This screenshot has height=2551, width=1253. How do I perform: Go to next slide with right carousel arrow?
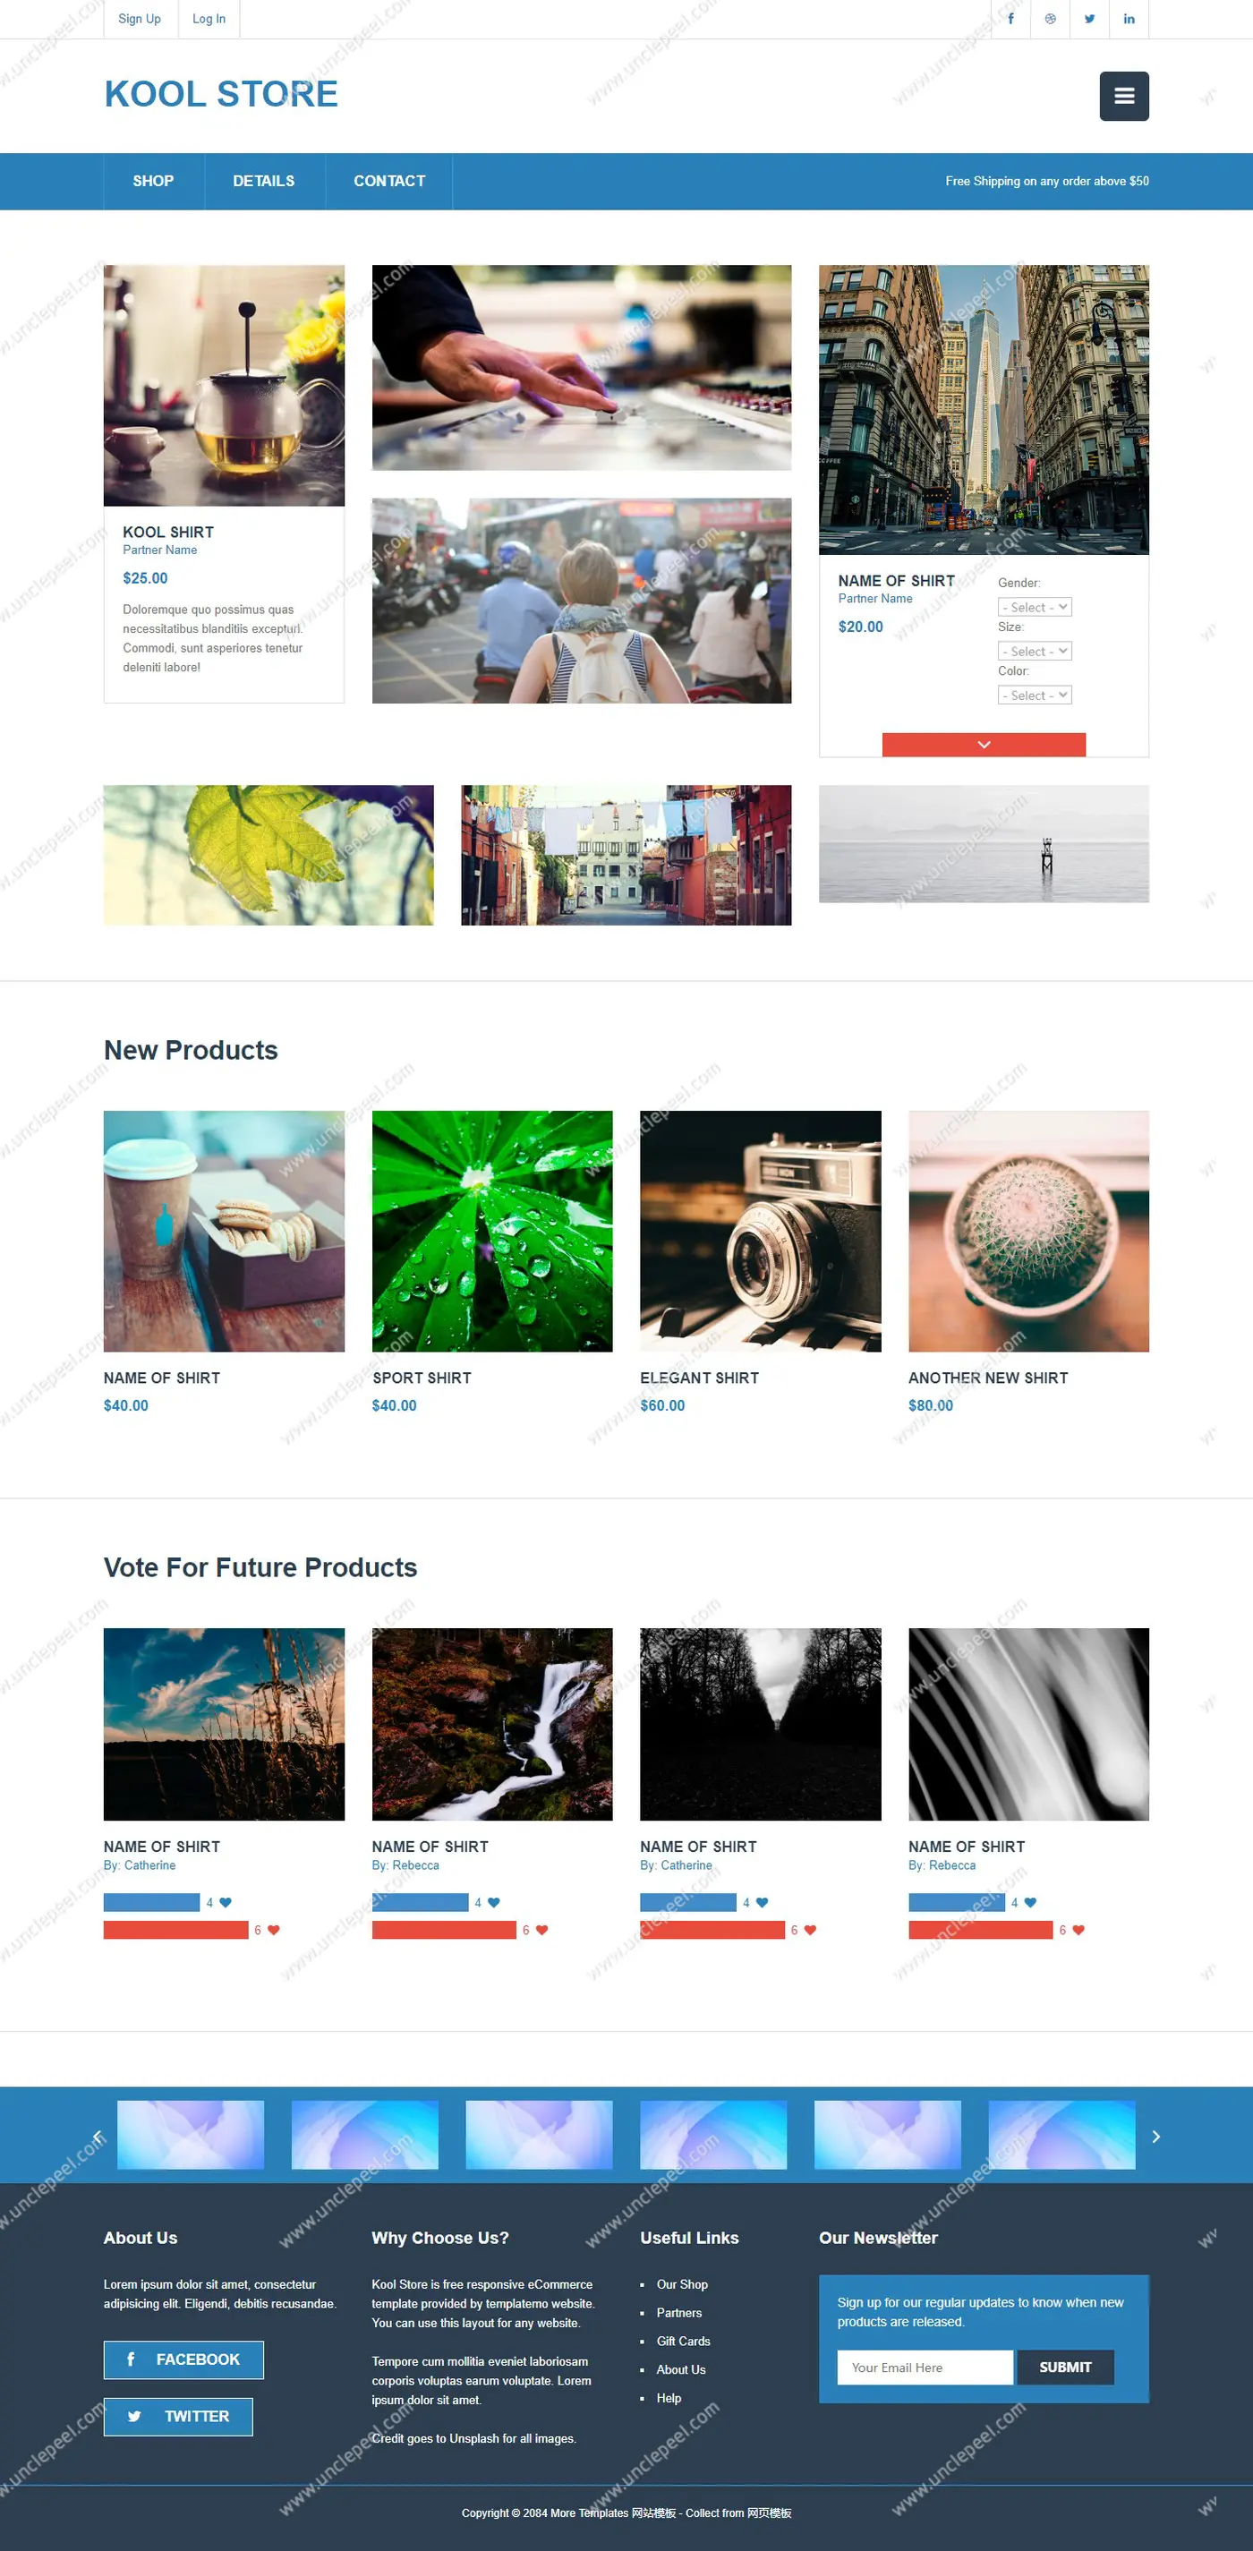1156,2136
